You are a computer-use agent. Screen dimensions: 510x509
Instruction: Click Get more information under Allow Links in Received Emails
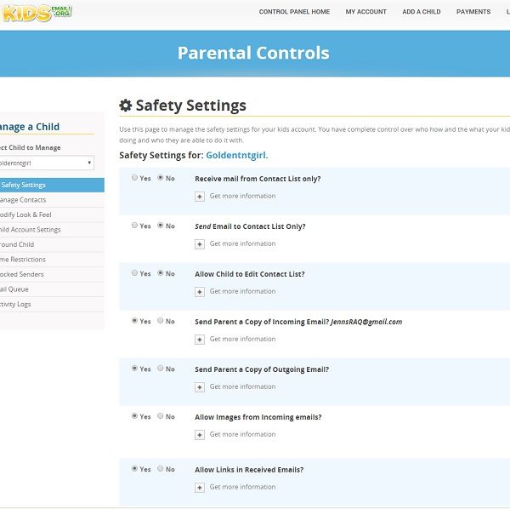click(242, 487)
